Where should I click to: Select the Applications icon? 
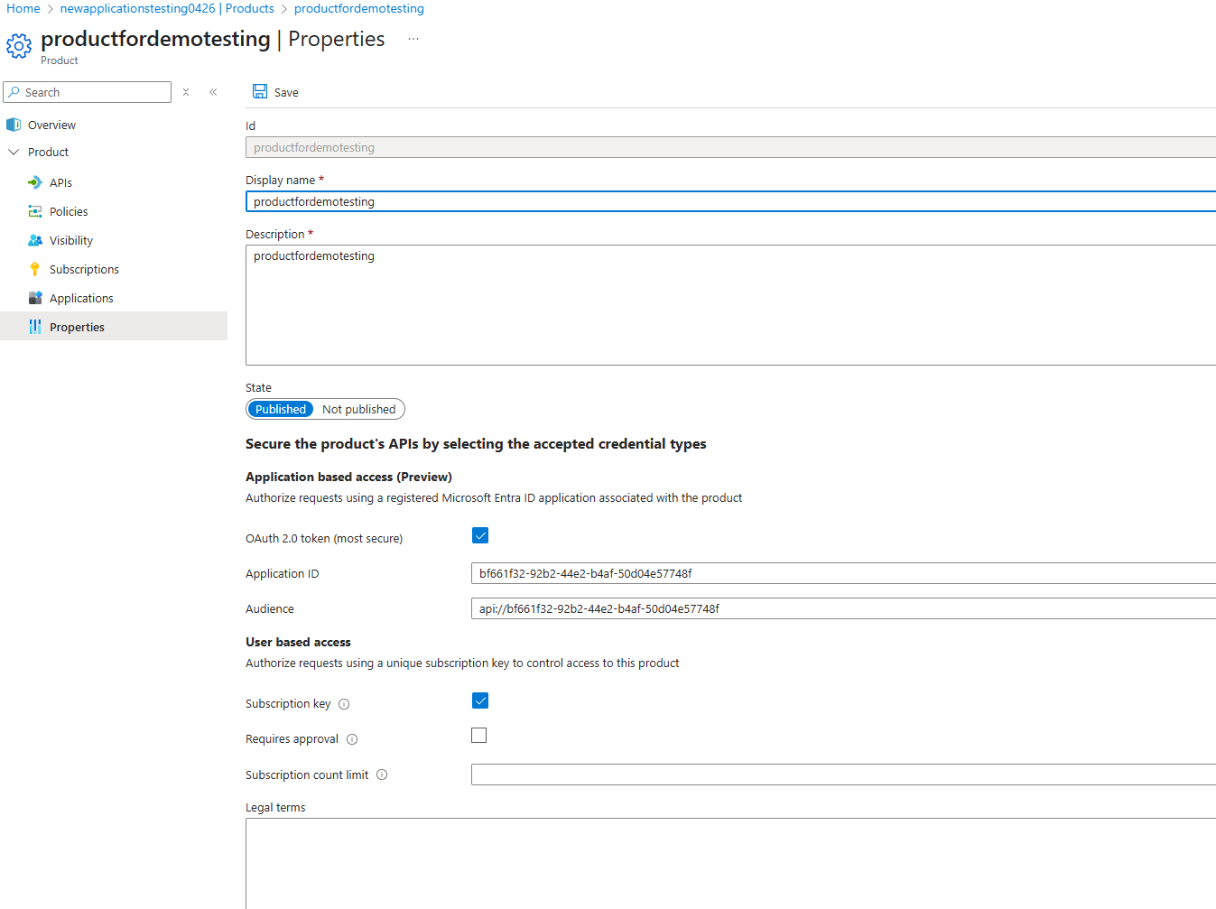(35, 298)
